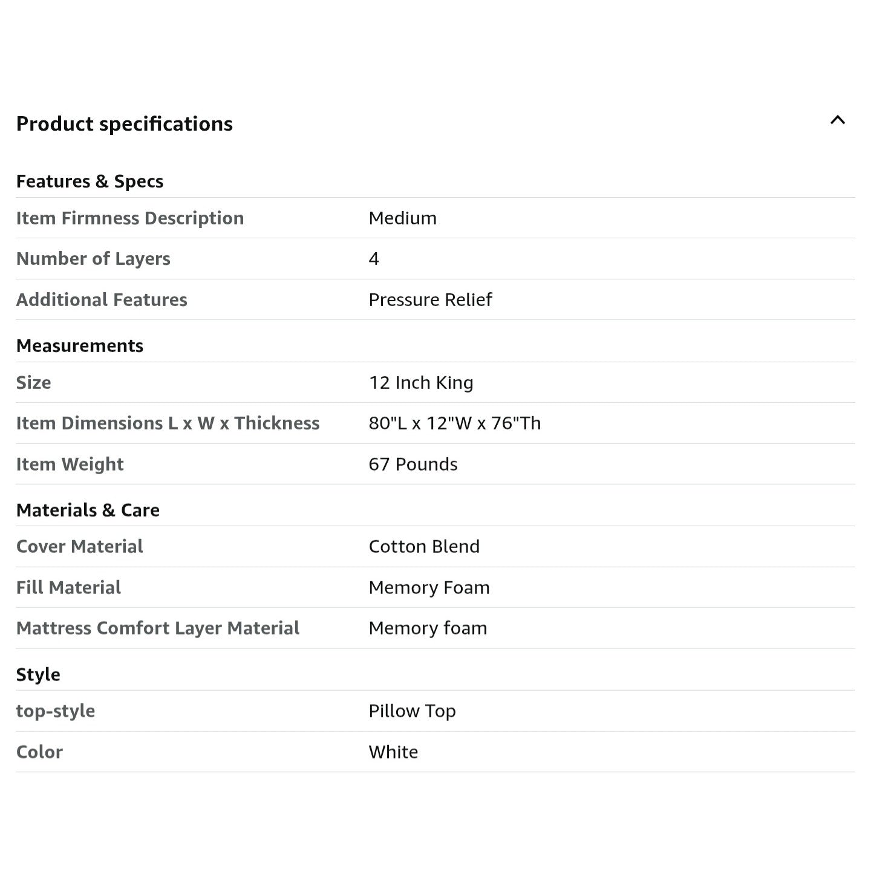Click the Fill Material label

point(68,588)
